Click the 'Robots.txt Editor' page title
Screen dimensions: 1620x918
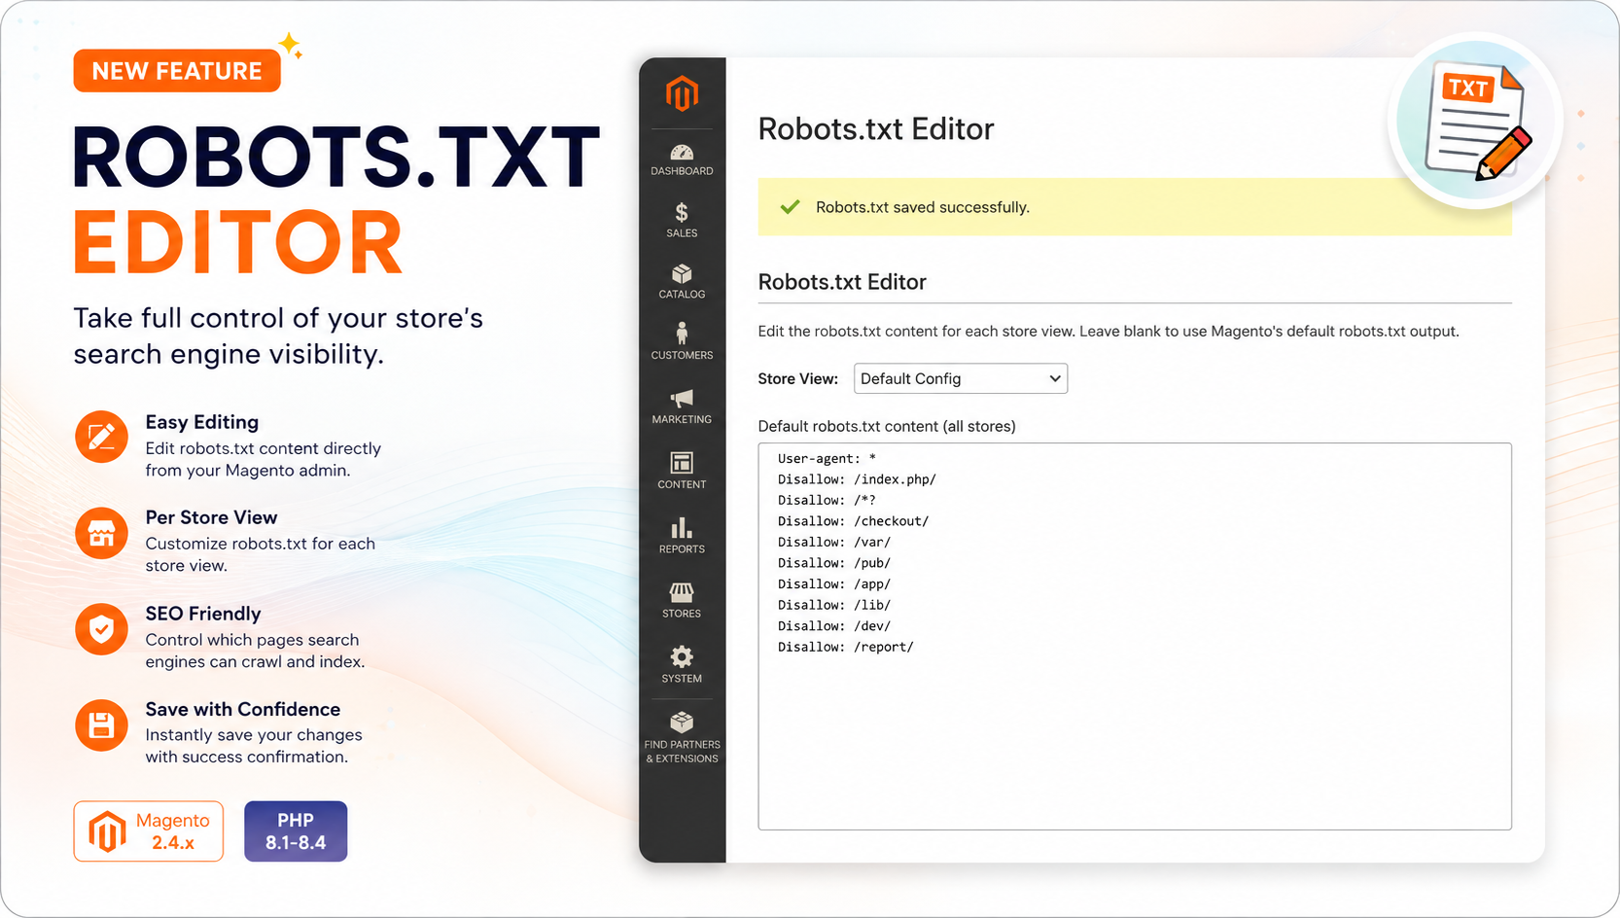876,128
